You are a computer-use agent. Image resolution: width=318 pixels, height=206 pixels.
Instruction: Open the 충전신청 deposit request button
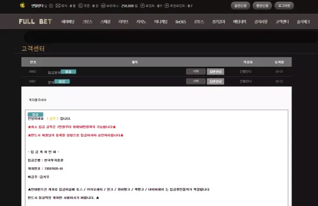tap(240, 6)
